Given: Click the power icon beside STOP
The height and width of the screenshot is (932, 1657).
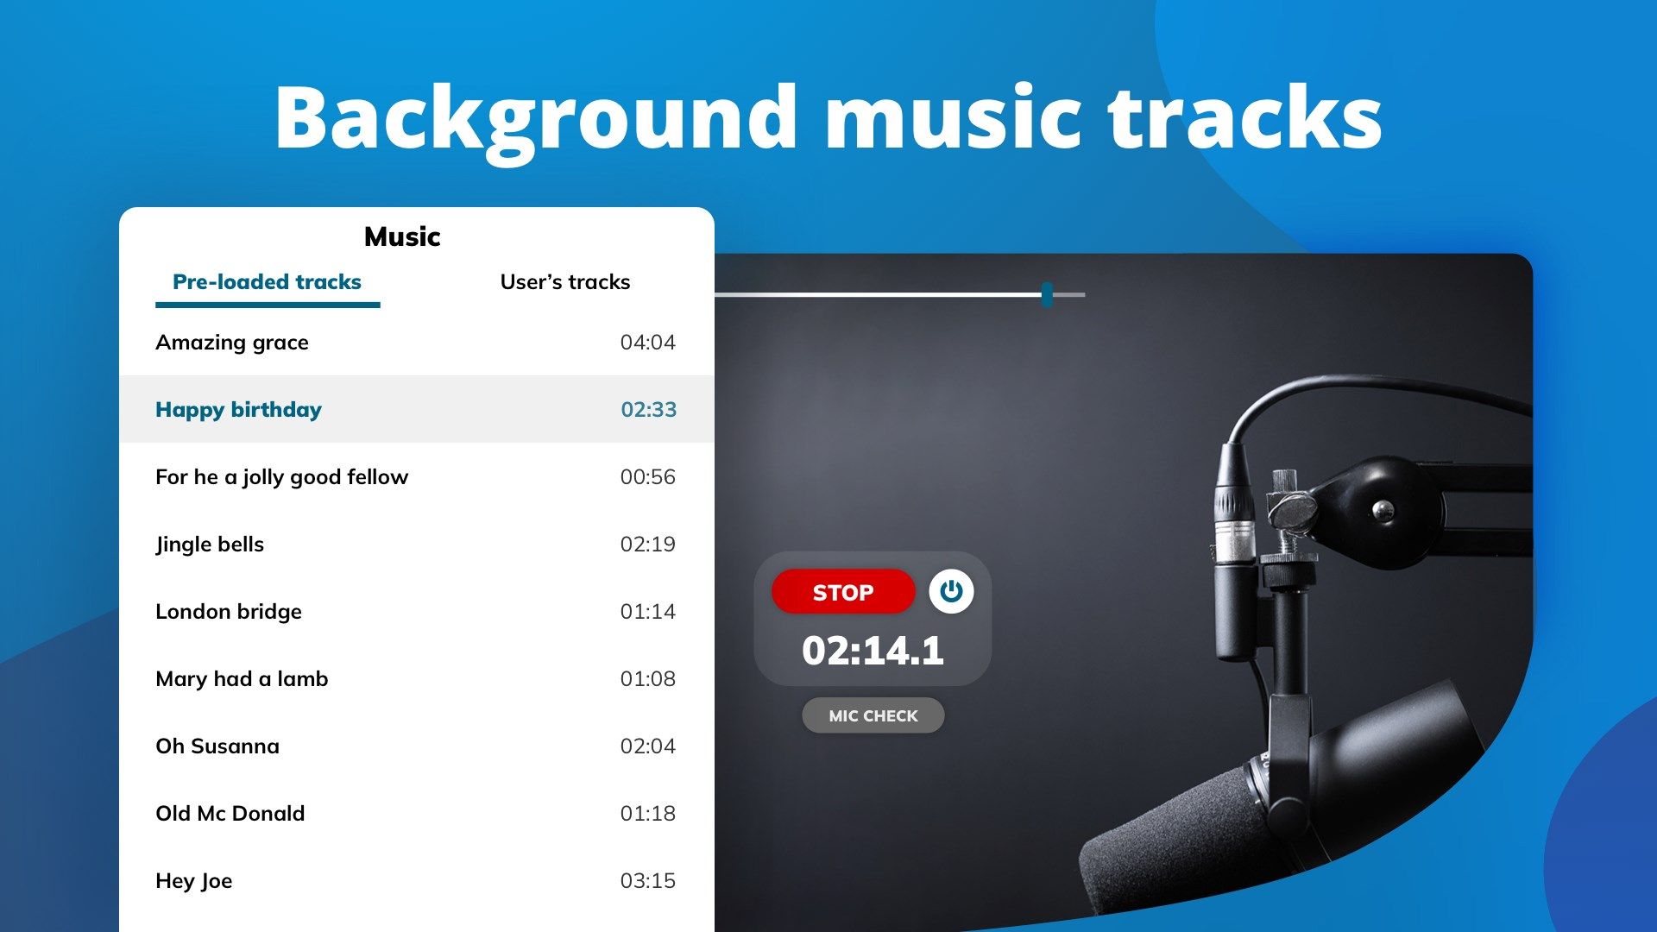Looking at the screenshot, I should [951, 592].
